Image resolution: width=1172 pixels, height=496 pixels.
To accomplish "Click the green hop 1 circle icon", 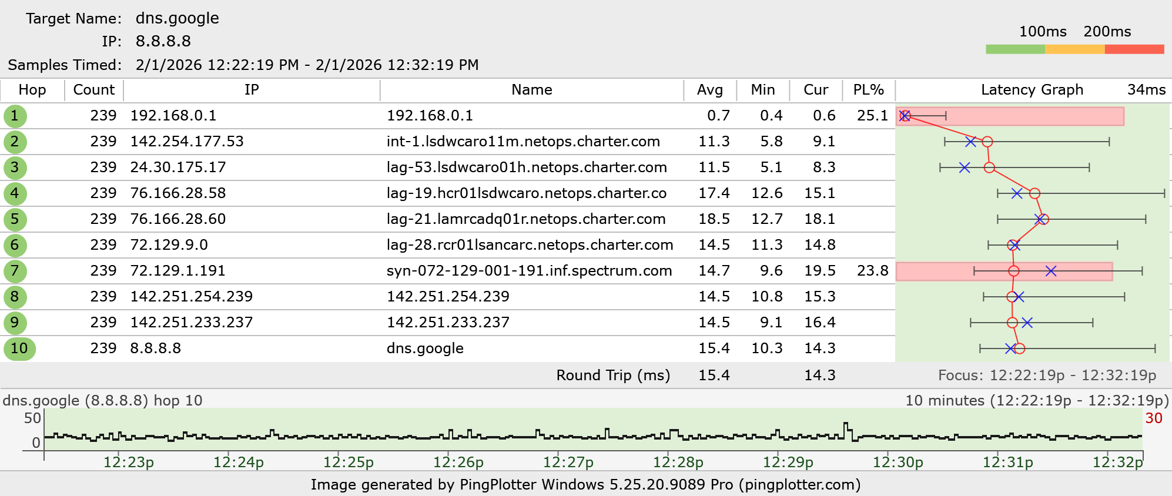I will point(15,116).
